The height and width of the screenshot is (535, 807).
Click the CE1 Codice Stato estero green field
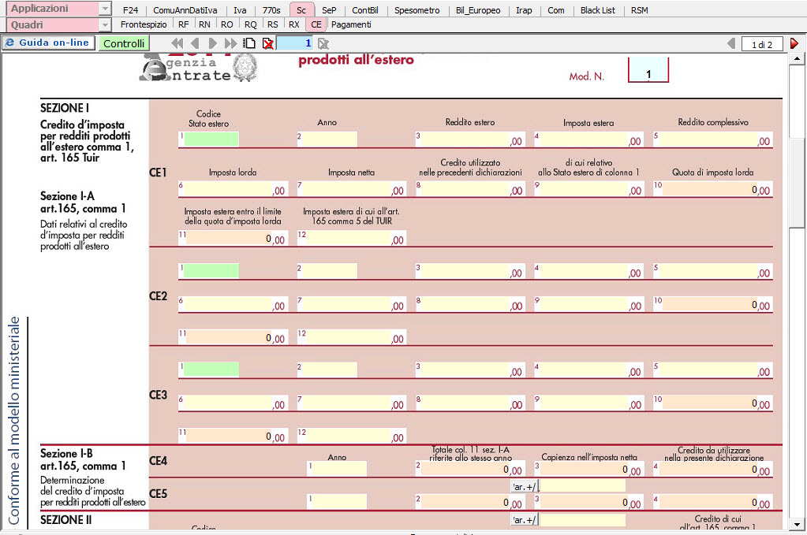tap(211, 139)
